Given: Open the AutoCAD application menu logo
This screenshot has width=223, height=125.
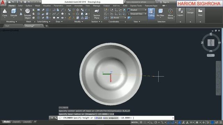Looking at the screenshot, I should tap(3, 3).
